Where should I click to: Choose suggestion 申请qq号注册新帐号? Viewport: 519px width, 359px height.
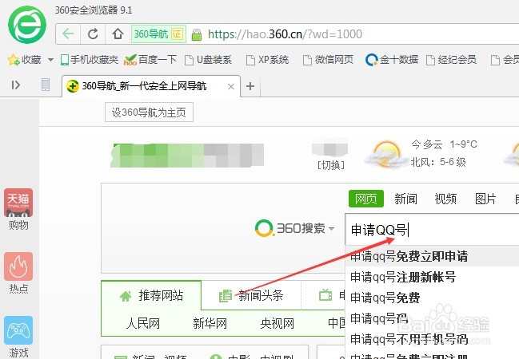point(432,277)
